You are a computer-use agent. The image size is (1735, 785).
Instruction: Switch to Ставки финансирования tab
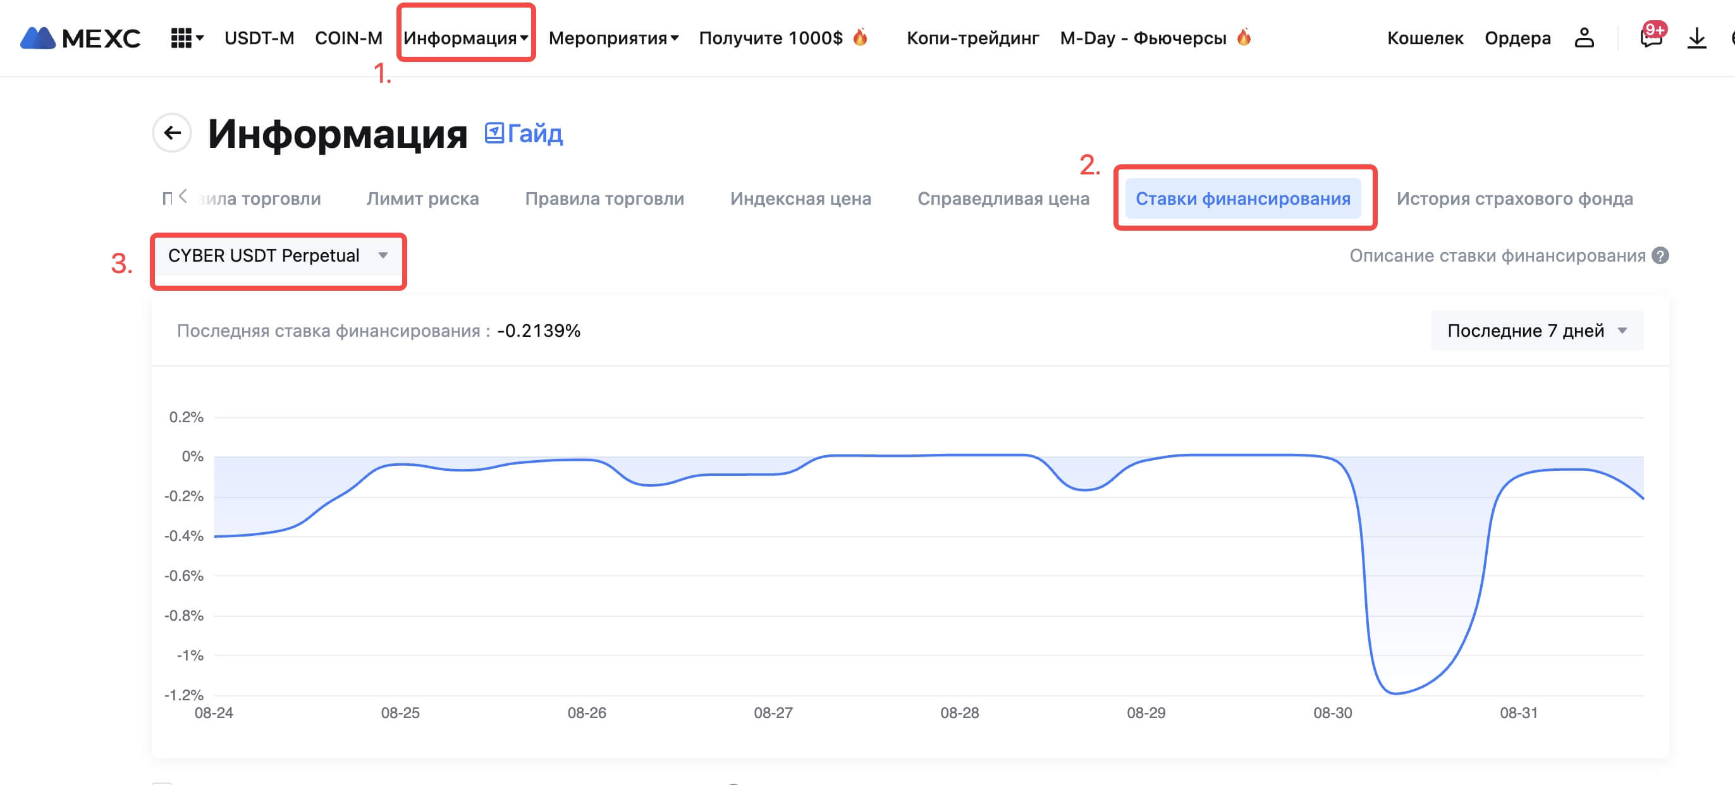click(x=1242, y=198)
